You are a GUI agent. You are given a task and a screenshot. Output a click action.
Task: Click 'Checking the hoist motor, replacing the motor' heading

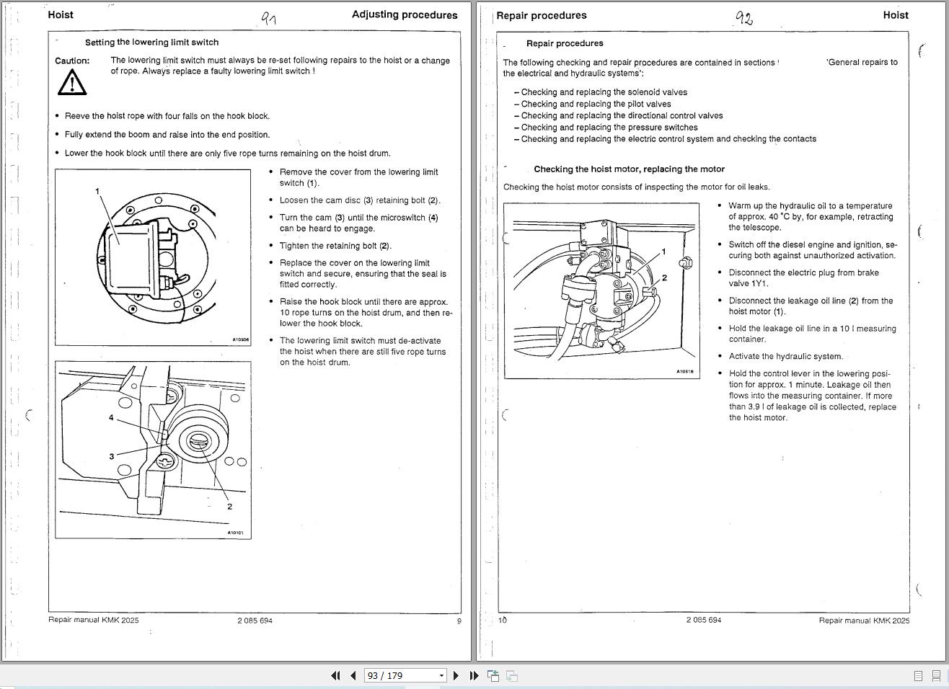629,169
